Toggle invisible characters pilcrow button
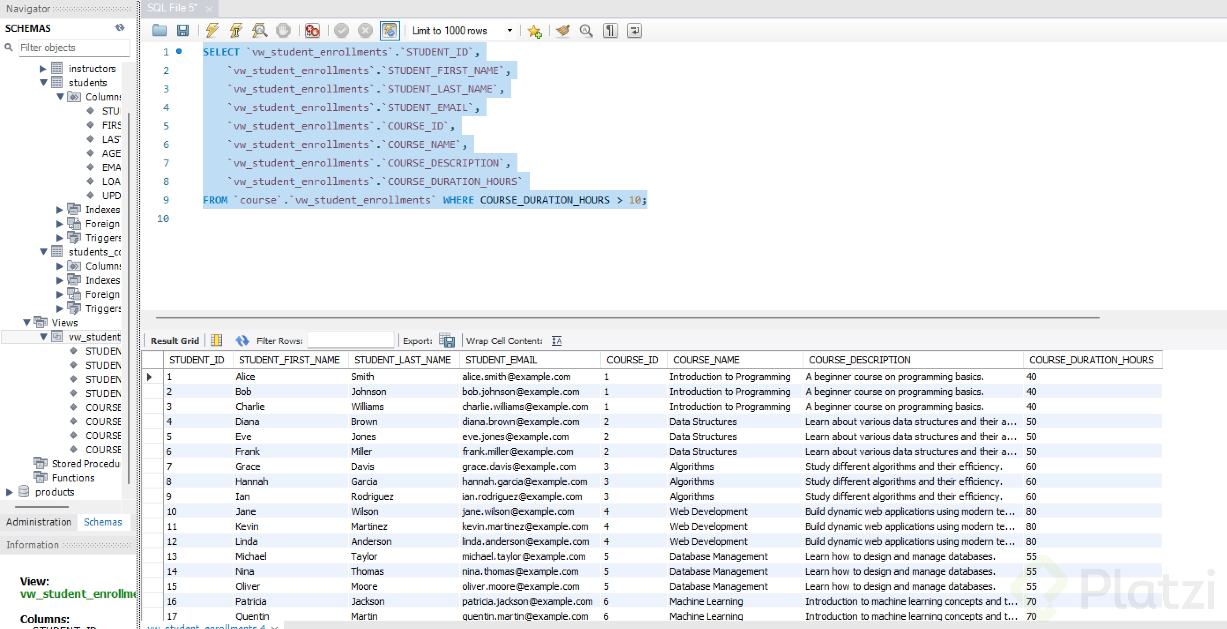The image size is (1227, 629). 610,30
